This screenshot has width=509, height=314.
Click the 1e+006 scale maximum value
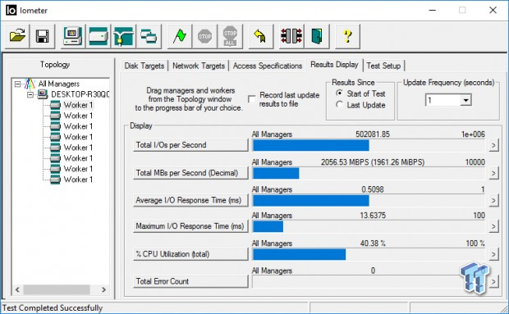tap(473, 134)
